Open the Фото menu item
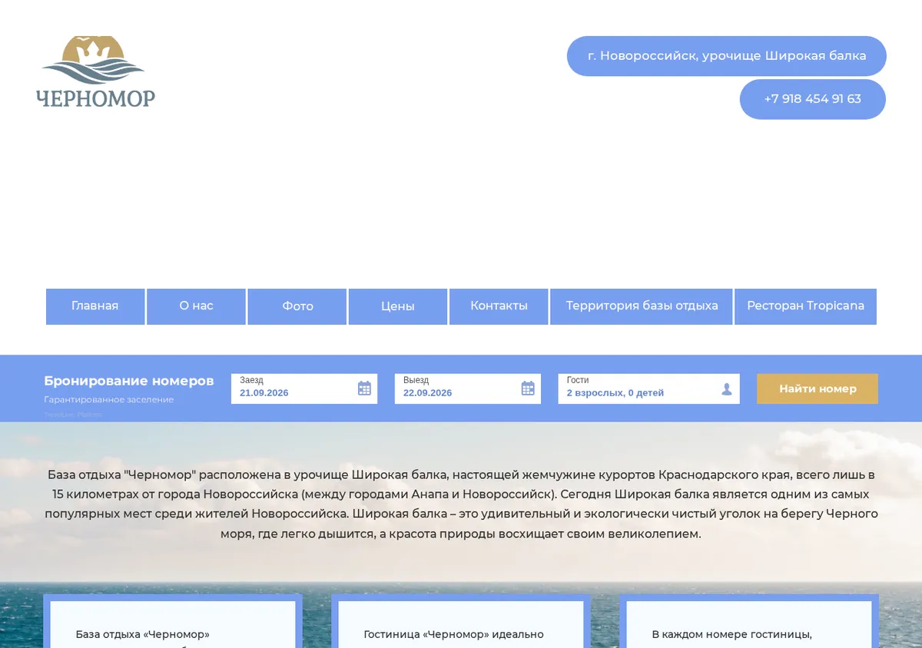The image size is (922, 648). [297, 306]
